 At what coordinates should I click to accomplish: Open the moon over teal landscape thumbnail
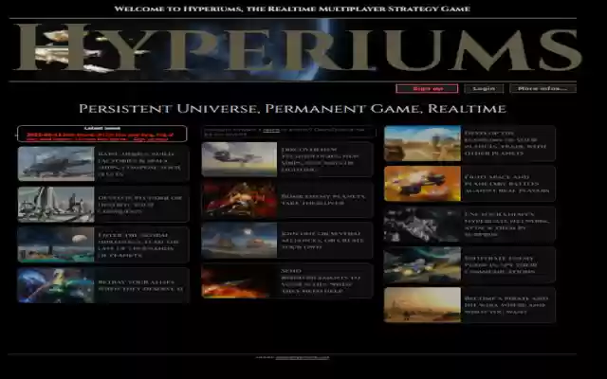pyautogui.click(x=56, y=244)
